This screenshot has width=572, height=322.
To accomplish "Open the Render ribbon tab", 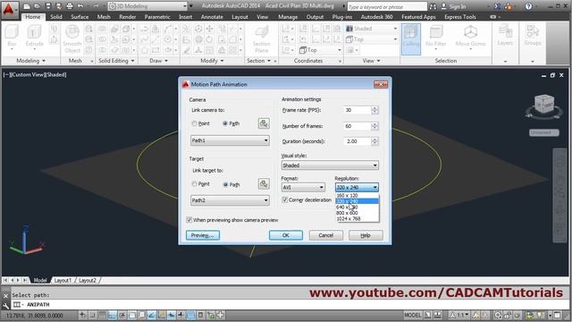I will coord(127,17).
